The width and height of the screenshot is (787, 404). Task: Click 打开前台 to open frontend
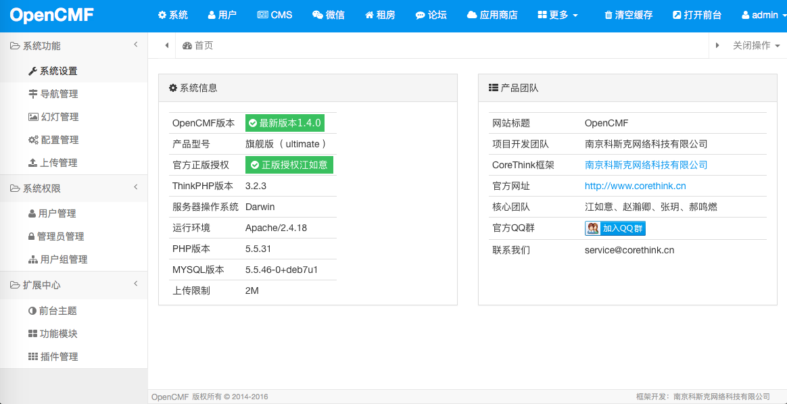coord(697,15)
